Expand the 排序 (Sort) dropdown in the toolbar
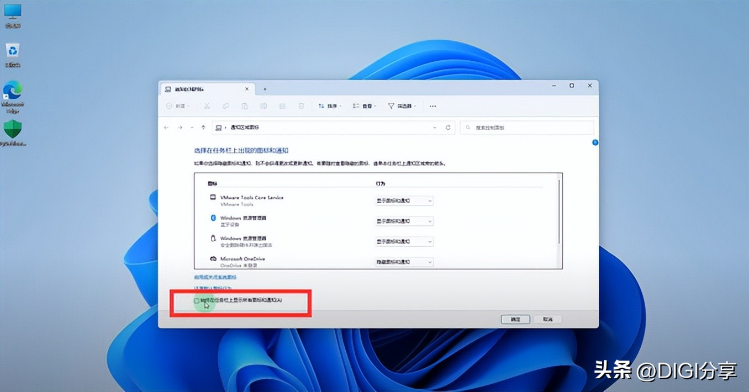The image size is (749, 392). (x=330, y=105)
